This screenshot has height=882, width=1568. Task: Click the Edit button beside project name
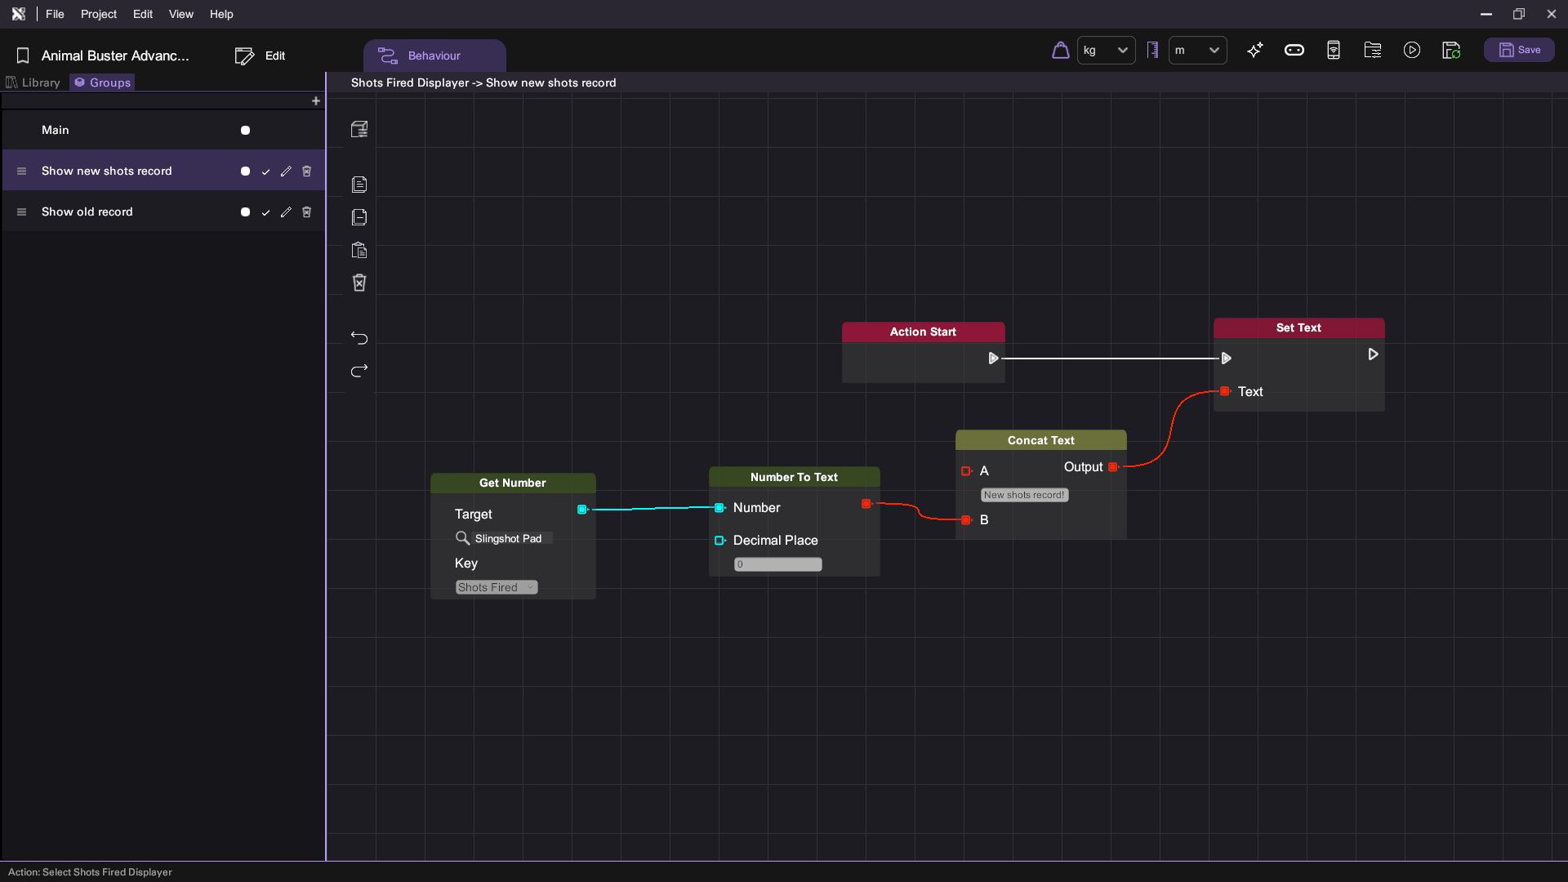[261, 56]
